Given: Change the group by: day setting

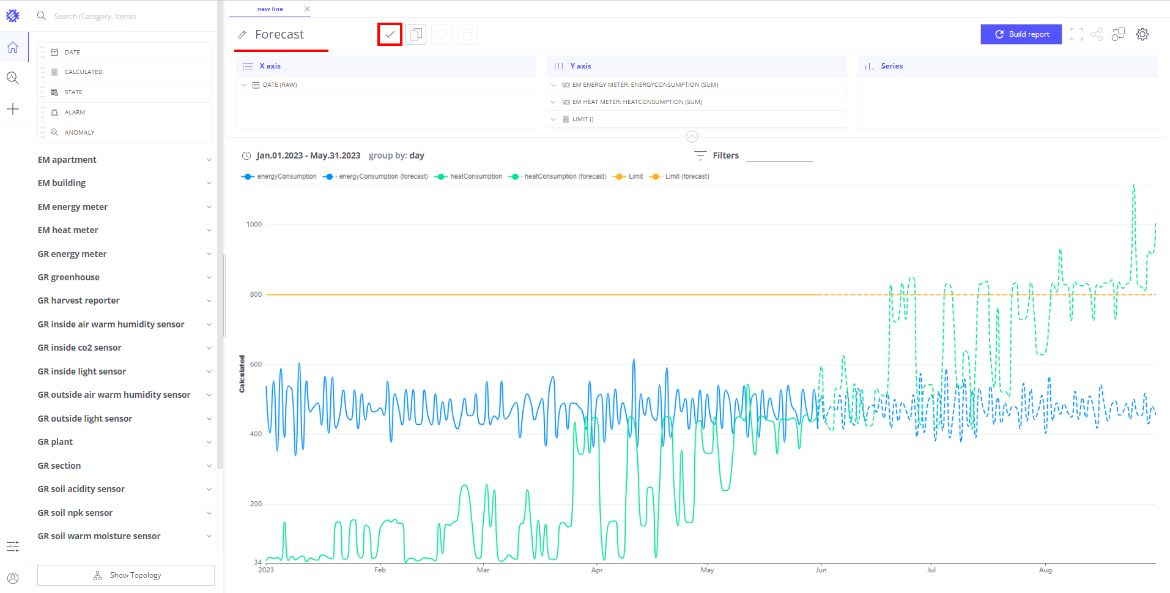Looking at the screenshot, I should click(396, 155).
